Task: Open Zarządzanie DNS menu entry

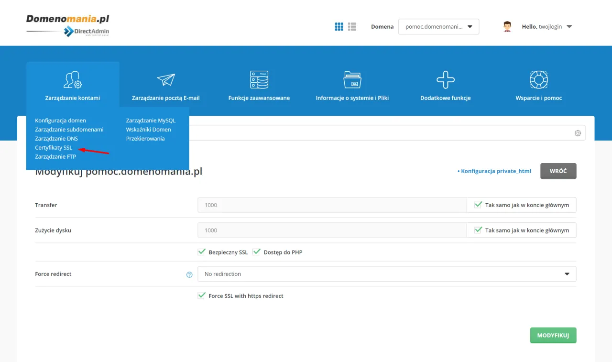Action: pos(55,138)
